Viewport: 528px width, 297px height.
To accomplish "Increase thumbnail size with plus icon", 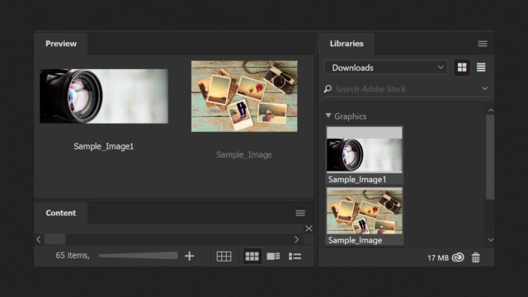I will 189,256.
